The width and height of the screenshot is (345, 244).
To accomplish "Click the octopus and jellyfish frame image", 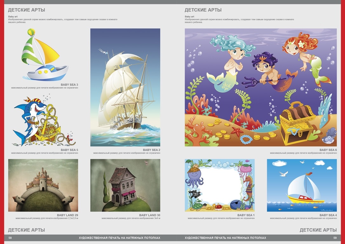I will tap(220, 185).
